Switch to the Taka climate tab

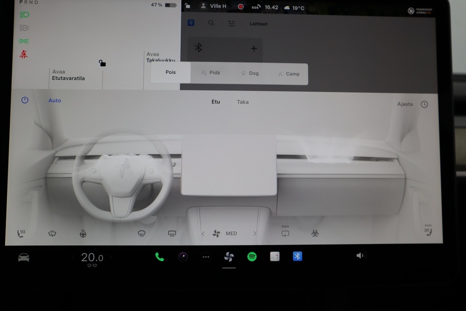coord(243,102)
